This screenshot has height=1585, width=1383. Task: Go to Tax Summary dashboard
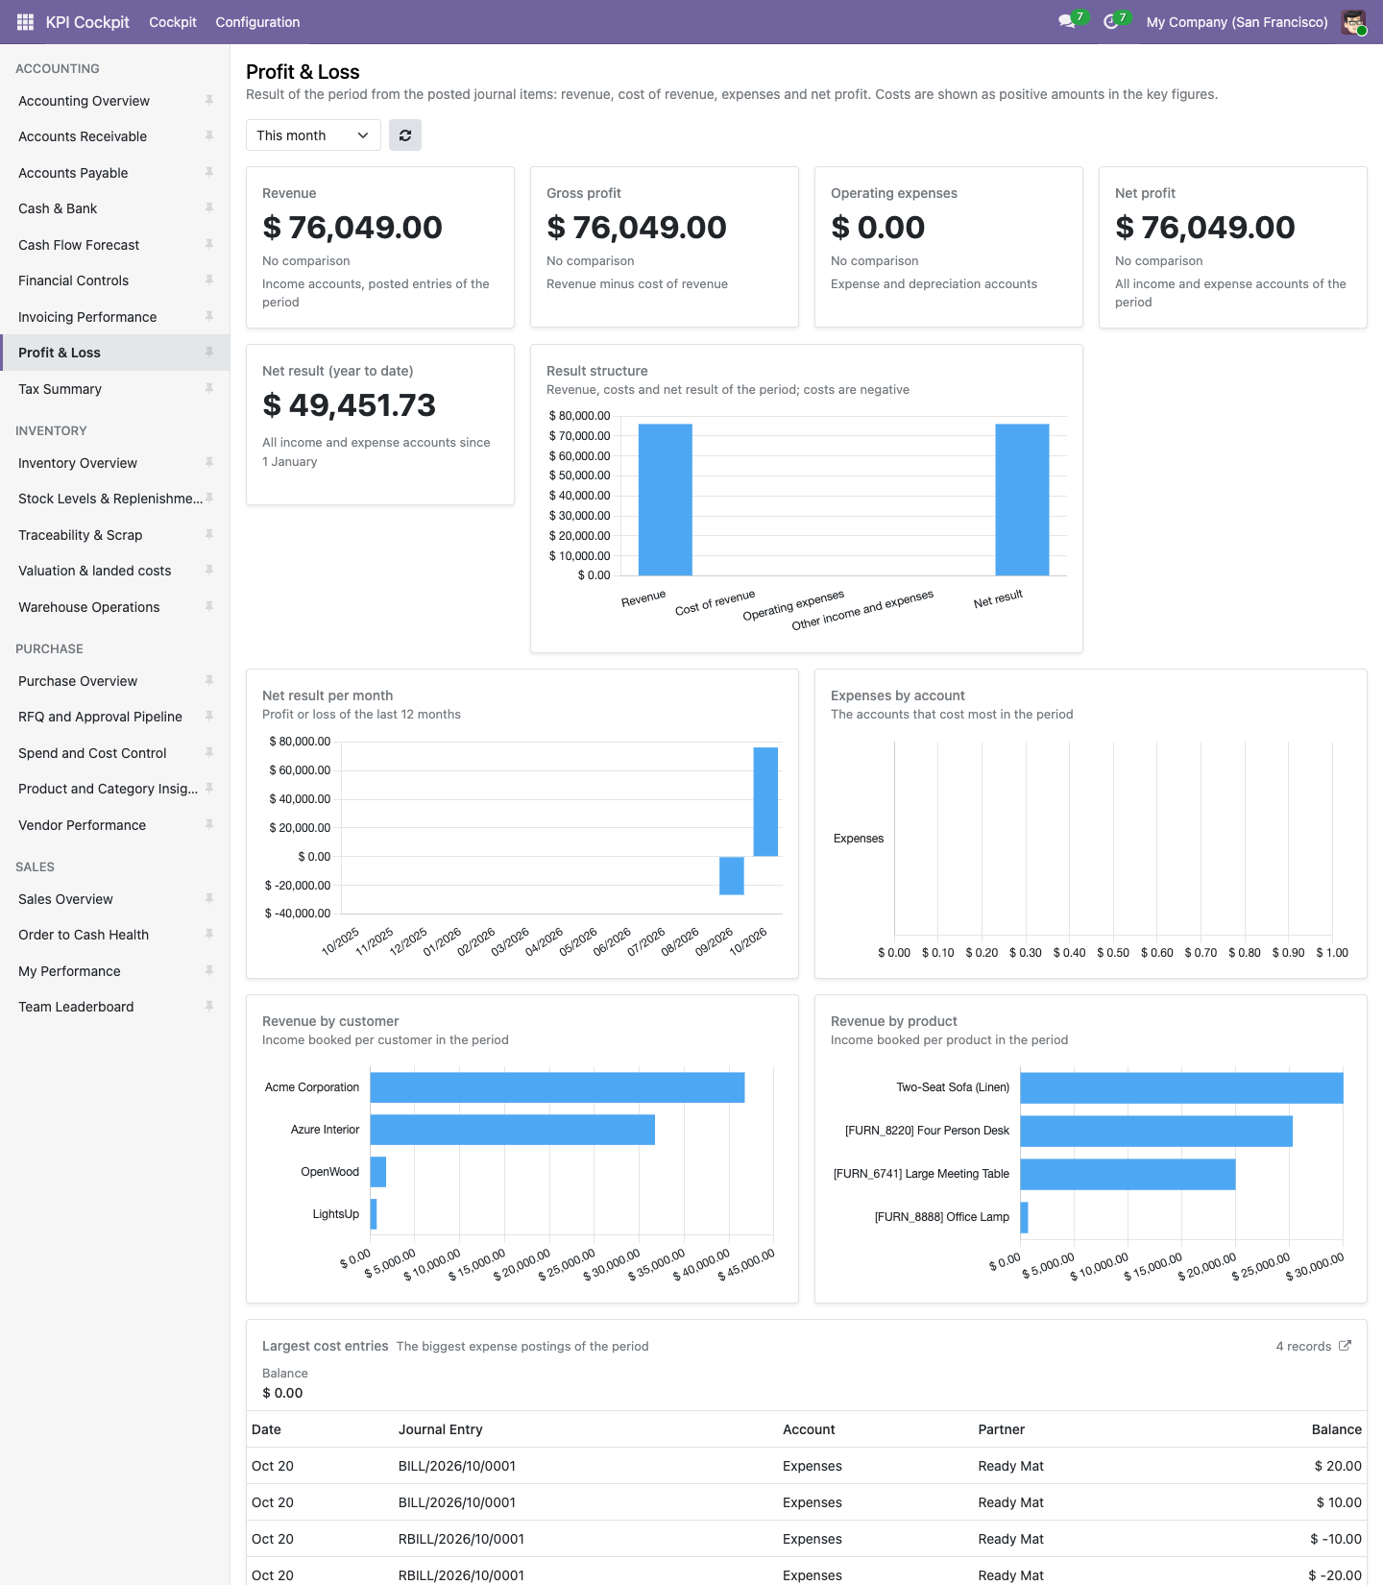point(115,389)
